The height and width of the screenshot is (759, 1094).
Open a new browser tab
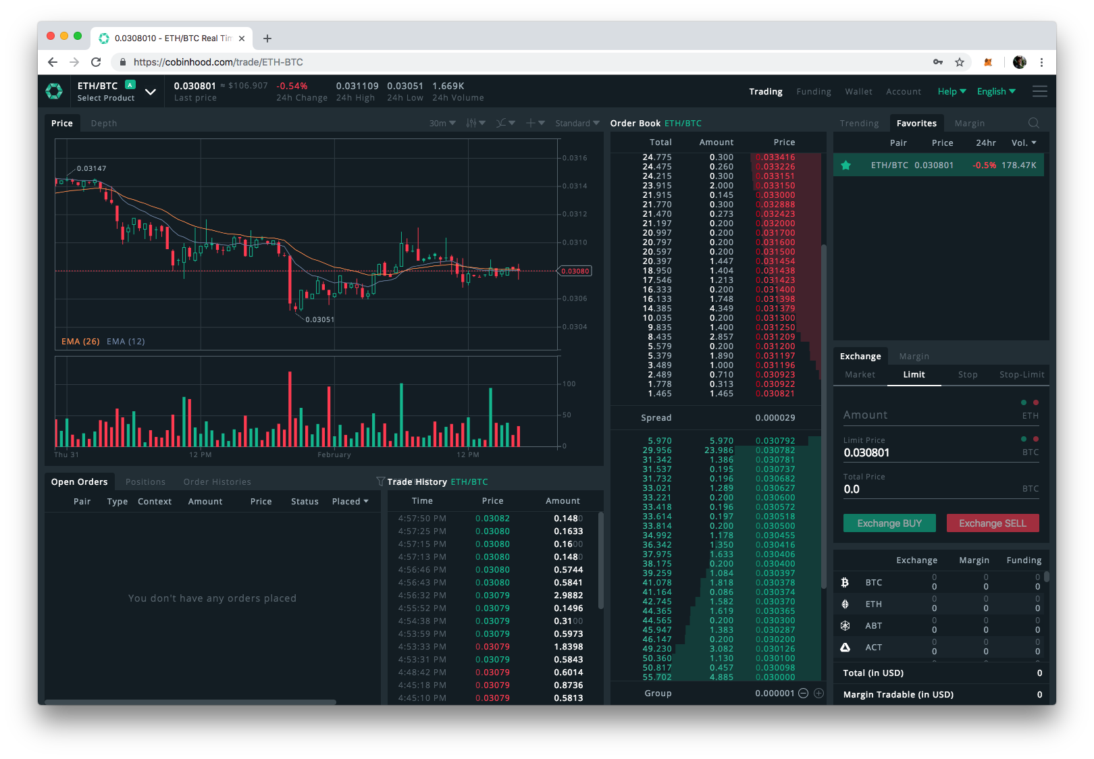pyautogui.click(x=267, y=38)
